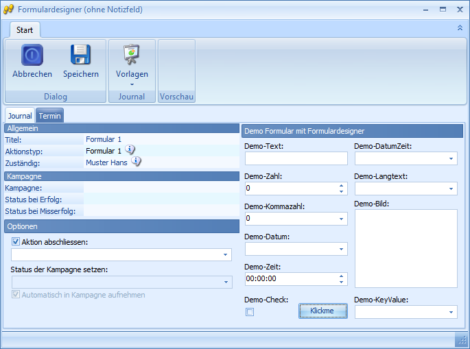Click the Status bei Misserfolg value field
470x349 pixels.
[161, 211]
